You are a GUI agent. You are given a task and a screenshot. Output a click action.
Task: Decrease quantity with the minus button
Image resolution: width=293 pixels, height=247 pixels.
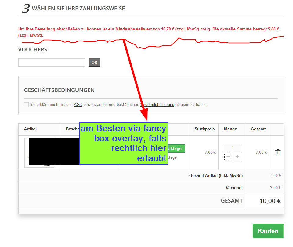(228, 157)
